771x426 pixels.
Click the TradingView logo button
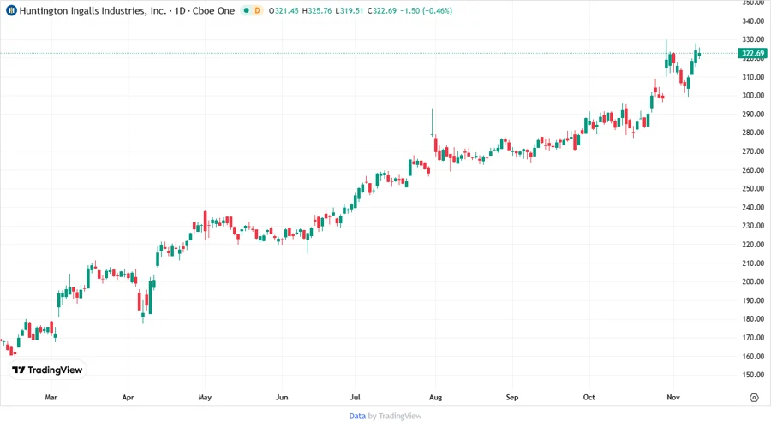[x=48, y=370]
